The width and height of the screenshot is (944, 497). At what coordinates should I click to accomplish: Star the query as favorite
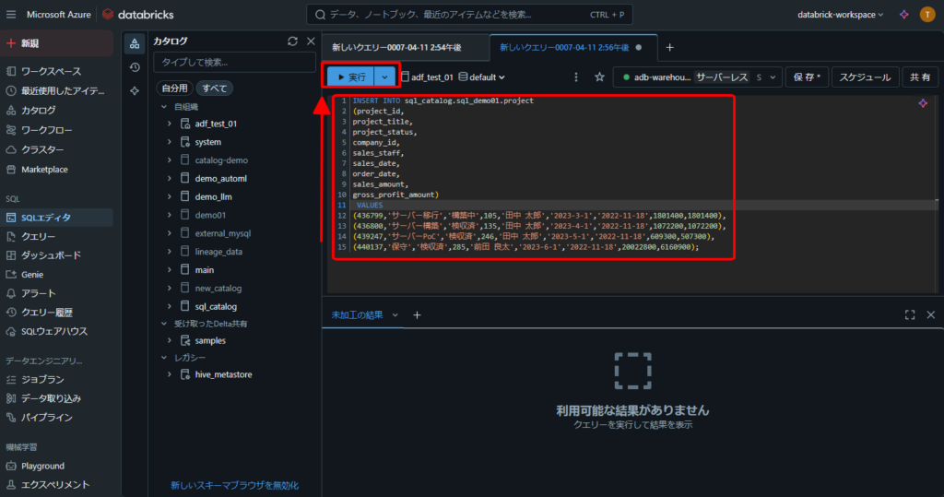click(599, 77)
